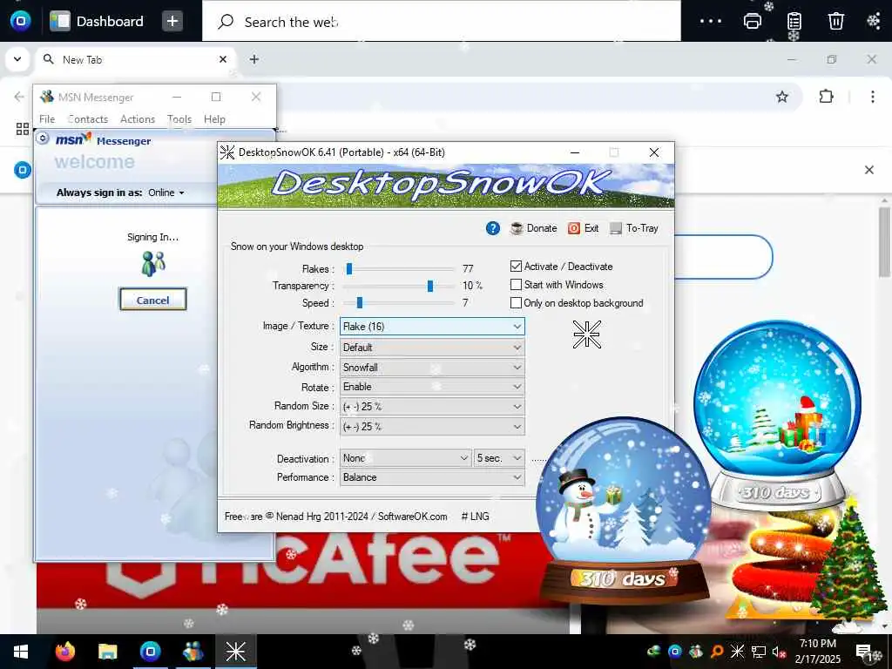Open the File menu in MSN Messenger
892x669 pixels.
[47, 118]
